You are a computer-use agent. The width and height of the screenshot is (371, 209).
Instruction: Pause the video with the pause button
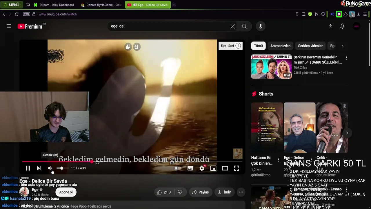(28, 168)
